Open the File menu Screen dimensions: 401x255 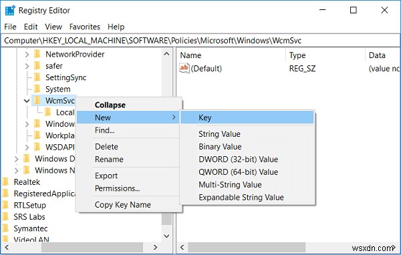[10, 27]
